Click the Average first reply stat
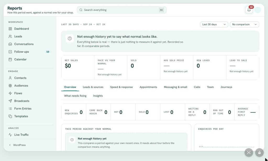Image resolution: width=268 pixels, height=161 pixels. point(247,112)
